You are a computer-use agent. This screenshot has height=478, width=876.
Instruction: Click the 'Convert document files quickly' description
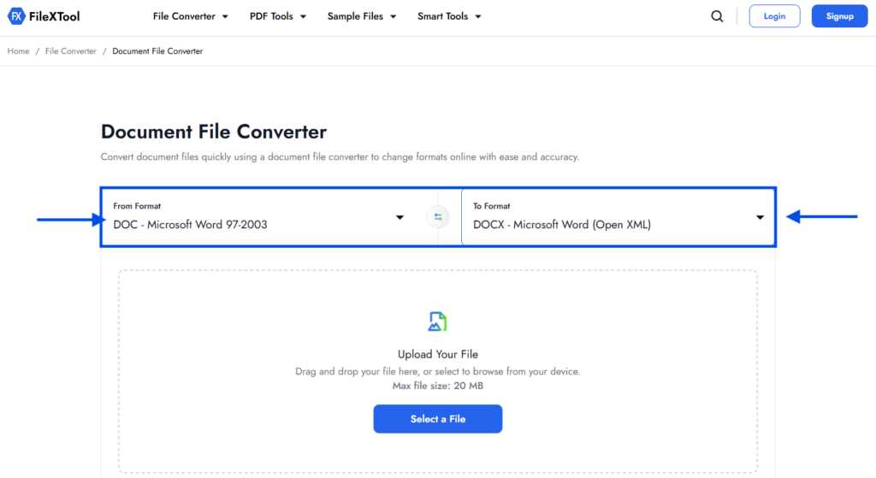[x=340, y=157]
